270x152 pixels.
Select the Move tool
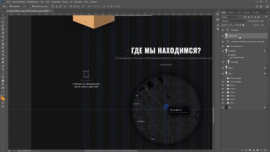pos(3,15)
